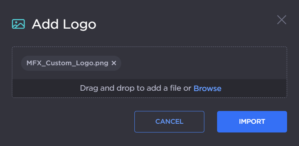The image size is (299, 146).
Task: Open the file browser via Browse
Action: tap(208, 88)
